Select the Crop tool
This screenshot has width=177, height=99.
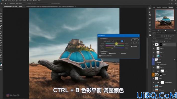(x=1, y=19)
